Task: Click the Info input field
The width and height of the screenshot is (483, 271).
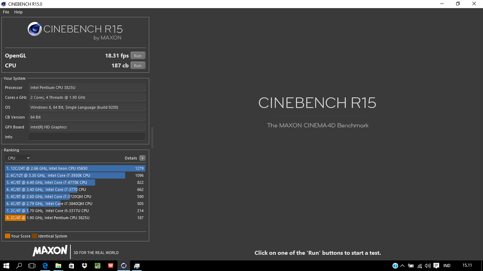Action: 87,137
